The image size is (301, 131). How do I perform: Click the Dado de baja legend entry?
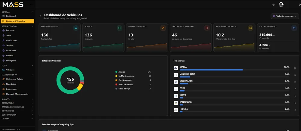133,89
